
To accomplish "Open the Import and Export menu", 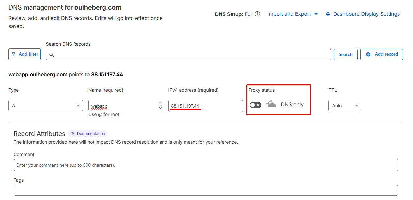I will (292, 14).
